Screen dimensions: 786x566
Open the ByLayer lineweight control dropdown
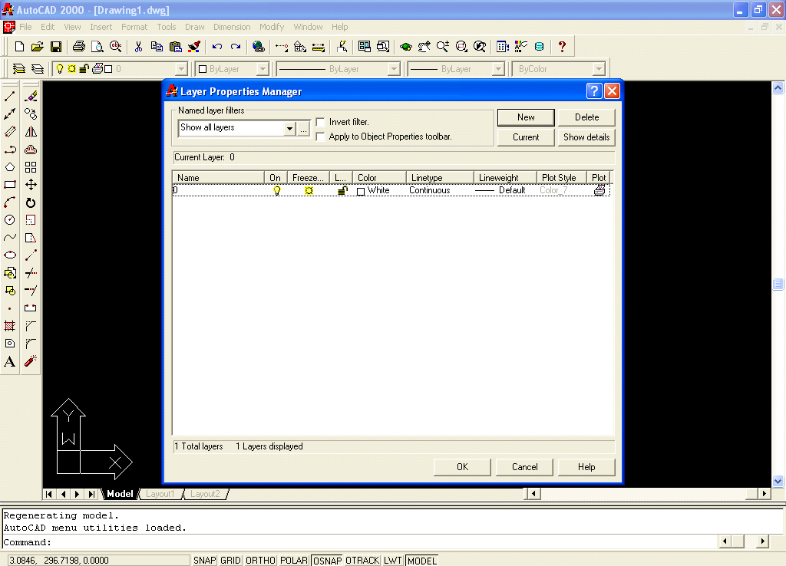click(497, 68)
